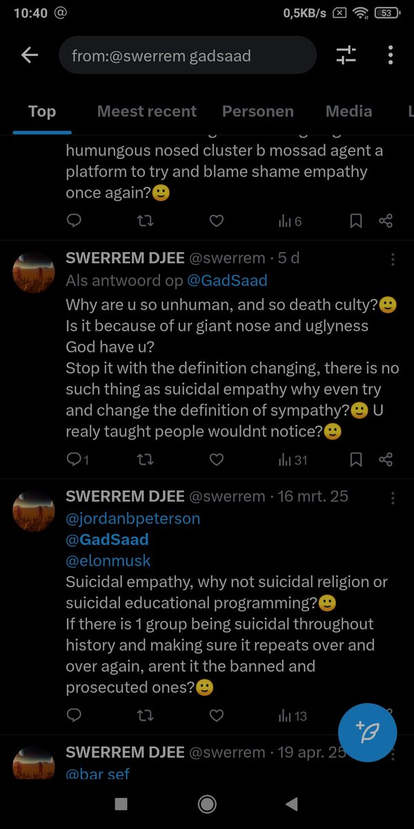Bookmark the 5 d reply to @GadSaad
This screenshot has height=829, width=414.
click(x=356, y=459)
